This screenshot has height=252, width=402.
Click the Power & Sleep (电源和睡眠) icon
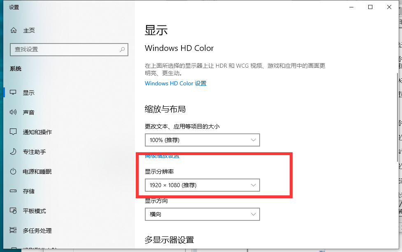(14, 172)
